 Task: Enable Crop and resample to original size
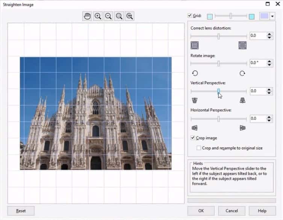coord(199,148)
